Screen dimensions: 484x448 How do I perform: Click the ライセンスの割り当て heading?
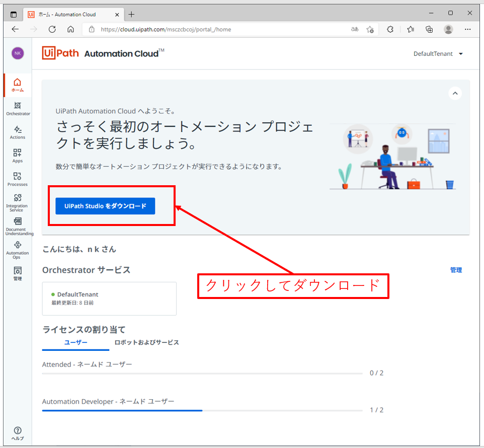[x=84, y=330]
